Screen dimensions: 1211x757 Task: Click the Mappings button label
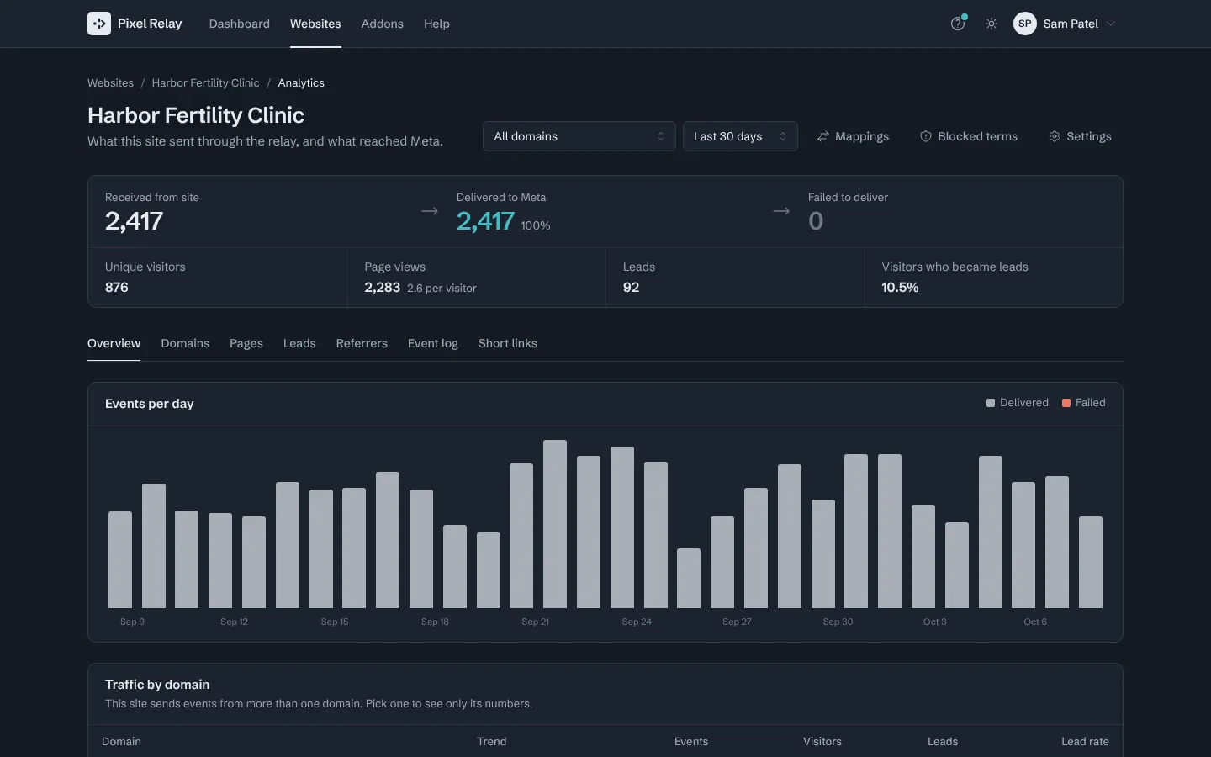point(862,136)
